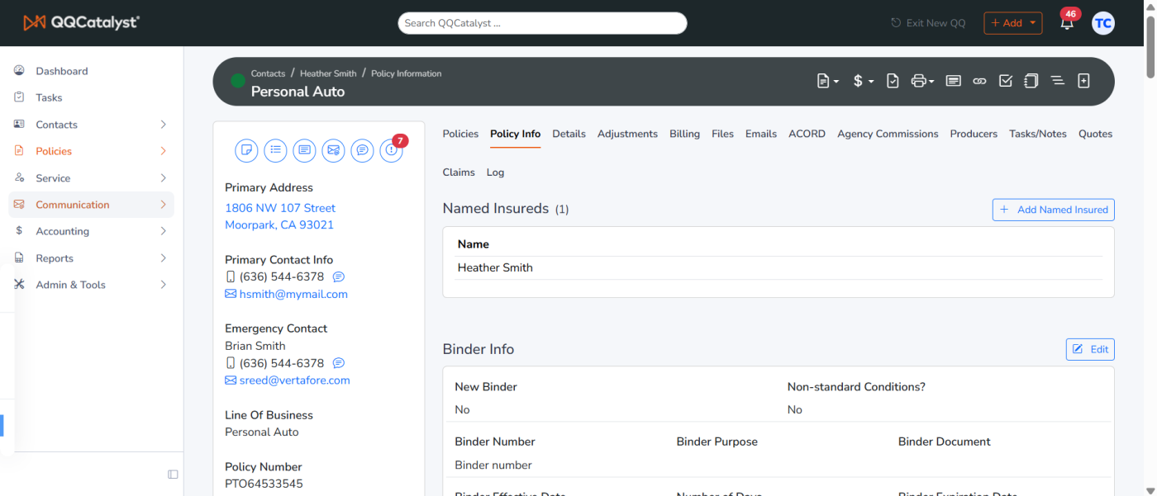
Task: Click the Tasks sidebar icon
Action: coord(19,97)
